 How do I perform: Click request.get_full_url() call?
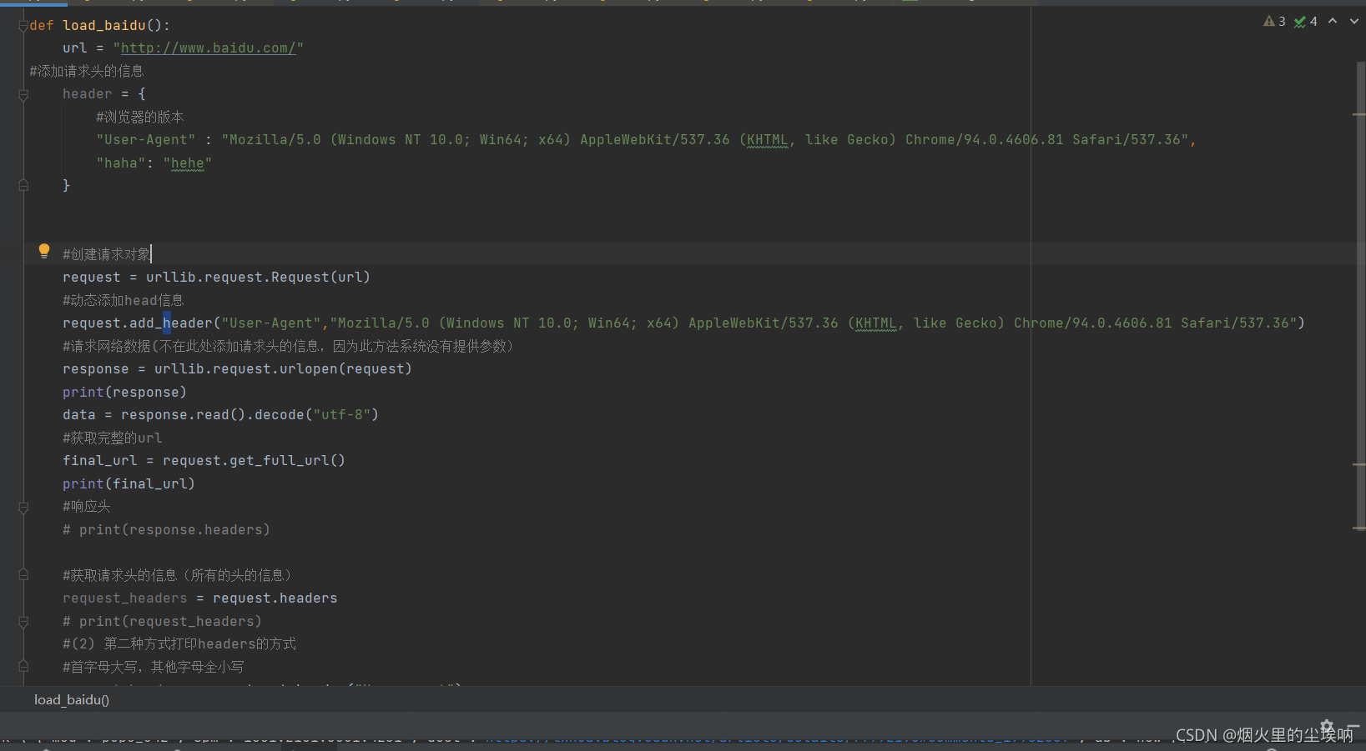tap(254, 461)
